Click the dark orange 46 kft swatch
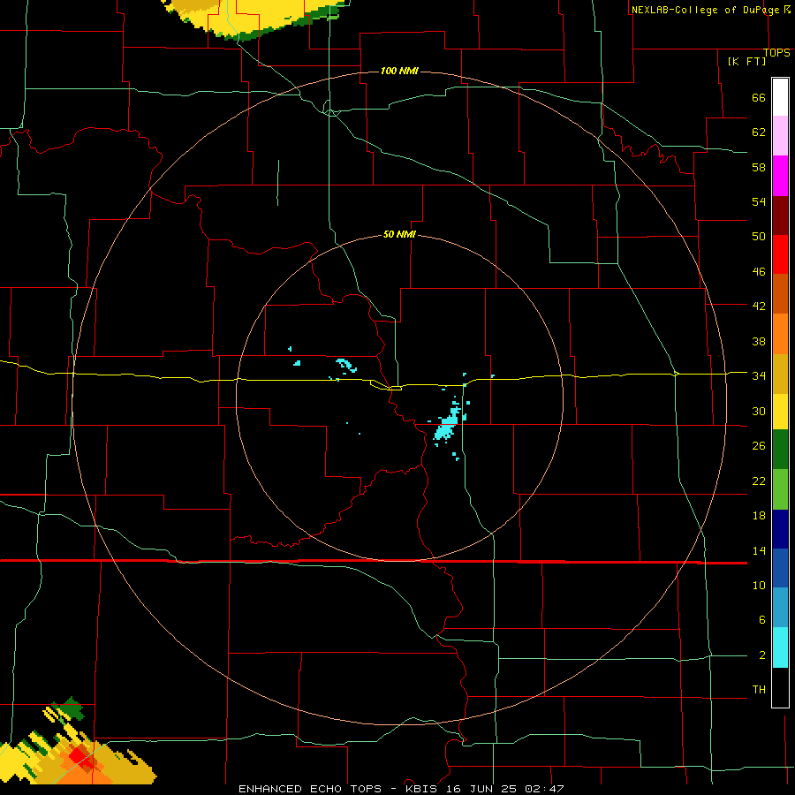The height and width of the screenshot is (795, 795). 780,294
